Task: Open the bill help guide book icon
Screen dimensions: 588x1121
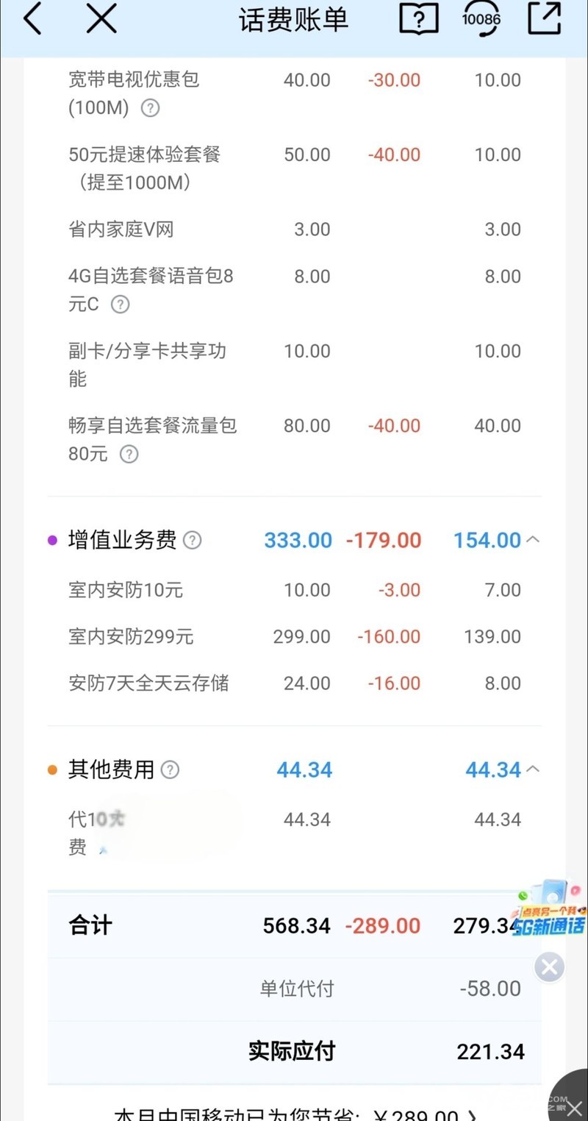Action: point(418,20)
